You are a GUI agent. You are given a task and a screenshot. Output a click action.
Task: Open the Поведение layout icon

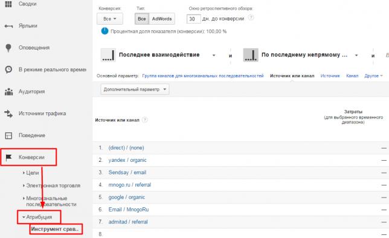[x=8, y=135]
